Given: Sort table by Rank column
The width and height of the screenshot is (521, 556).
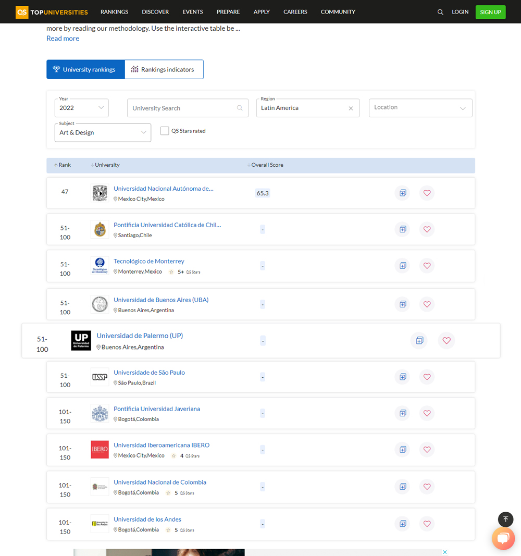Looking at the screenshot, I should coord(63,165).
